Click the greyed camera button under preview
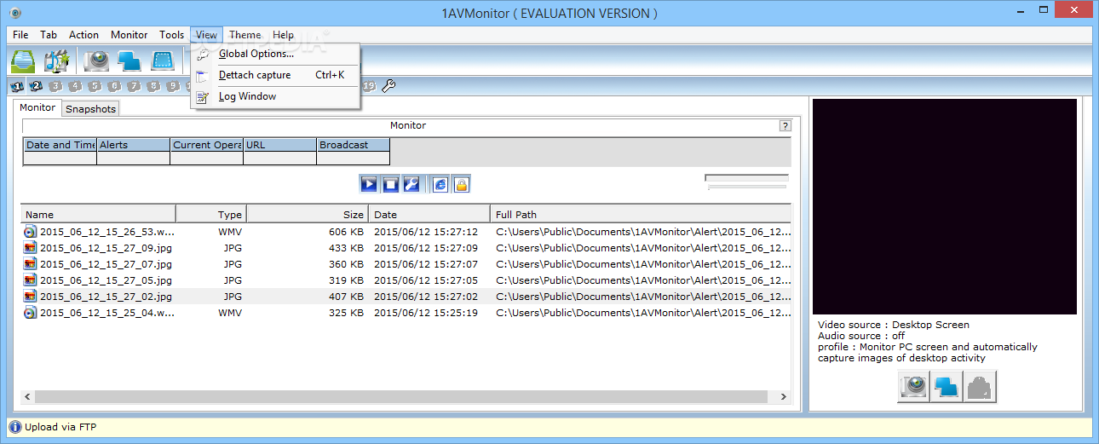This screenshot has width=1099, height=444. (x=979, y=387)
